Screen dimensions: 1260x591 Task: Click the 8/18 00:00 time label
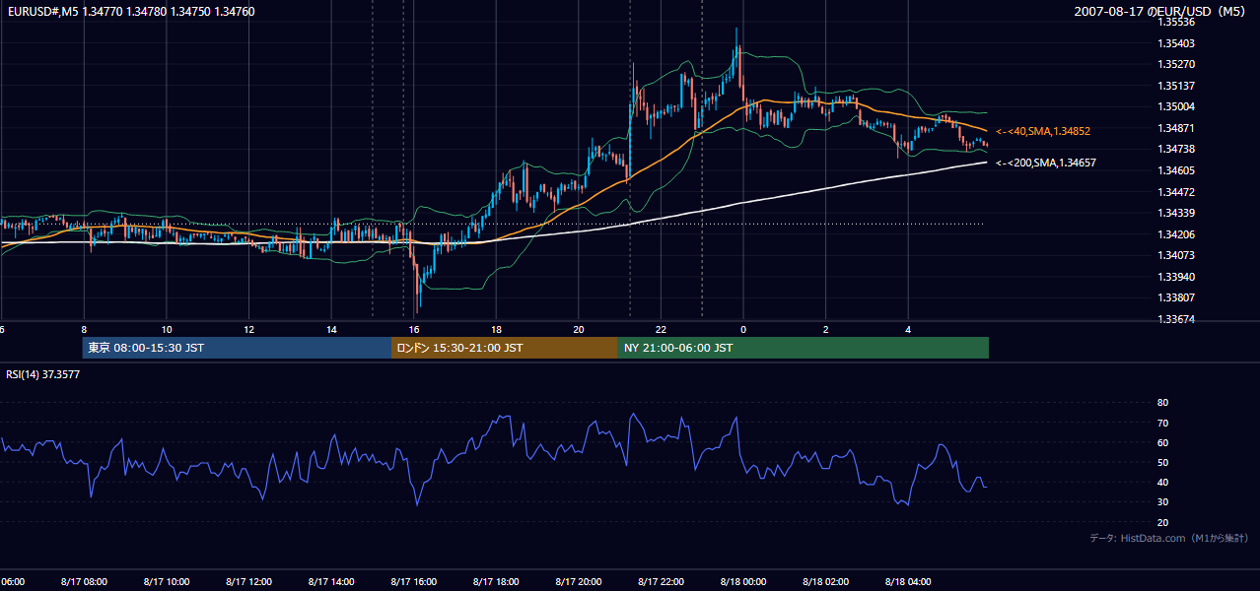743,582
